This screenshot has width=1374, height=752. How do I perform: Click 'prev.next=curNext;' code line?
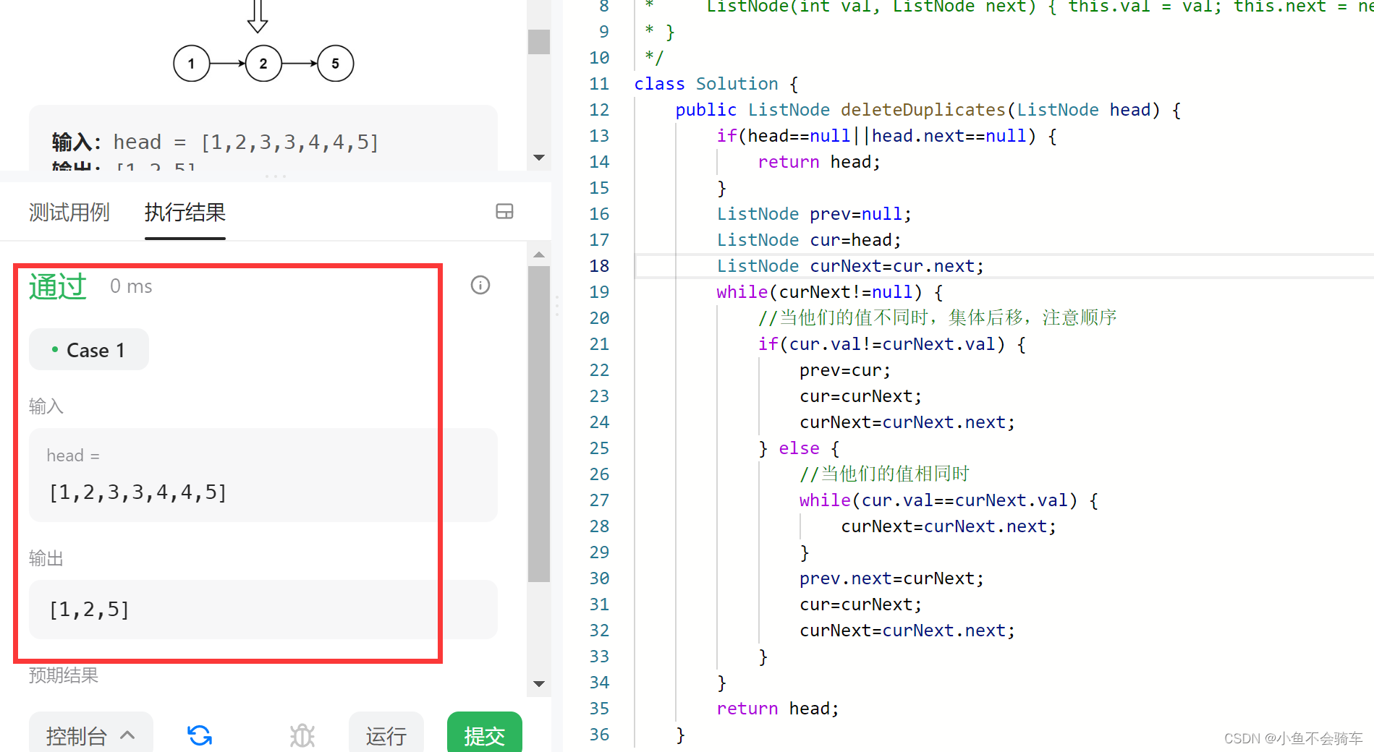[x=891, y=578]
